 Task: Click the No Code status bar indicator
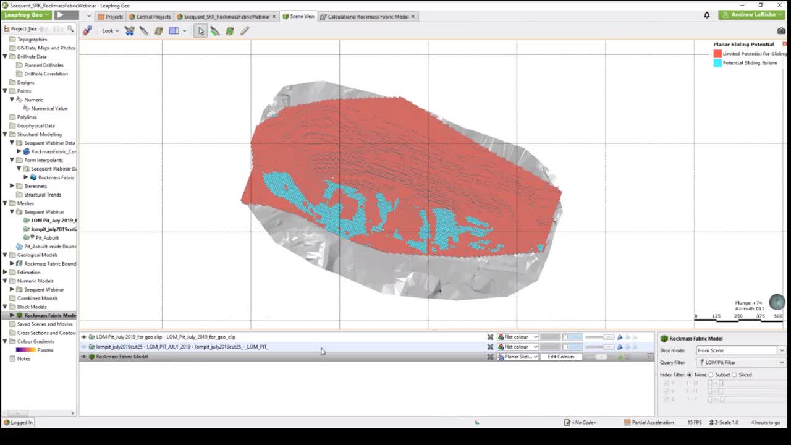pyautogui.click(x=580, y=422)
